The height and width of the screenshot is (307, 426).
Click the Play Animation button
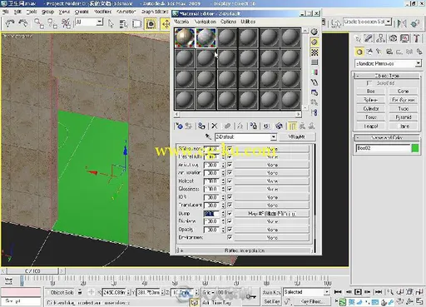pyautogui.click(x=358, y=292)
